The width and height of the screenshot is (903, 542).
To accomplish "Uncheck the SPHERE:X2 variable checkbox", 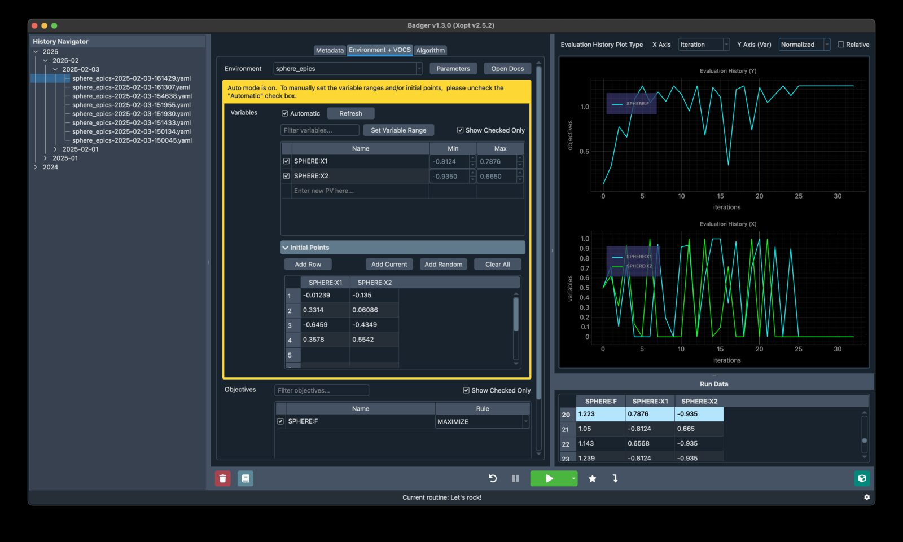I will [x=286, y=176].
